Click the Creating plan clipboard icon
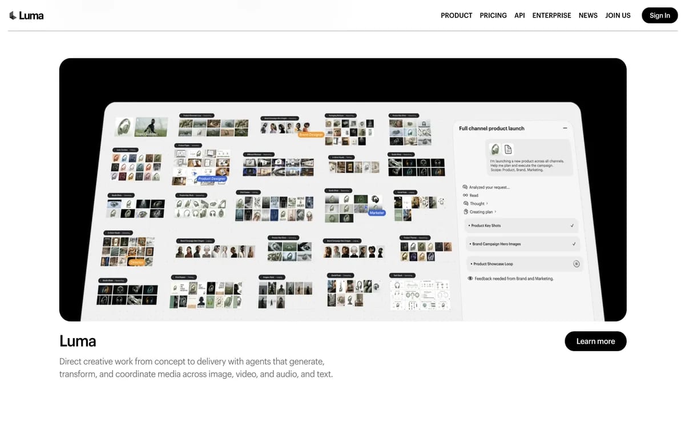Screen dimensions: 685x434 466,212
